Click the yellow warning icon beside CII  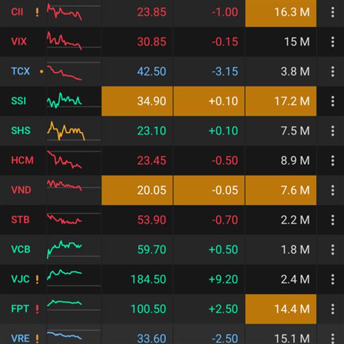coord(37,12)
